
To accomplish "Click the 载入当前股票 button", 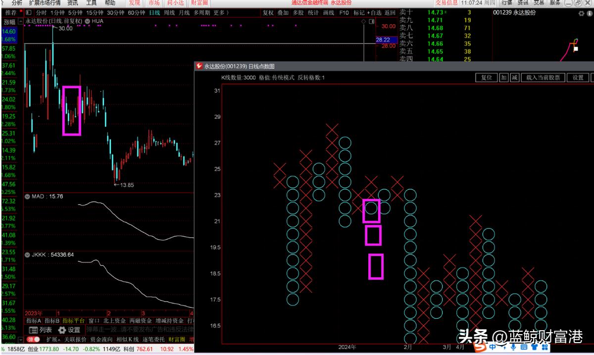I will coord(543,78).
